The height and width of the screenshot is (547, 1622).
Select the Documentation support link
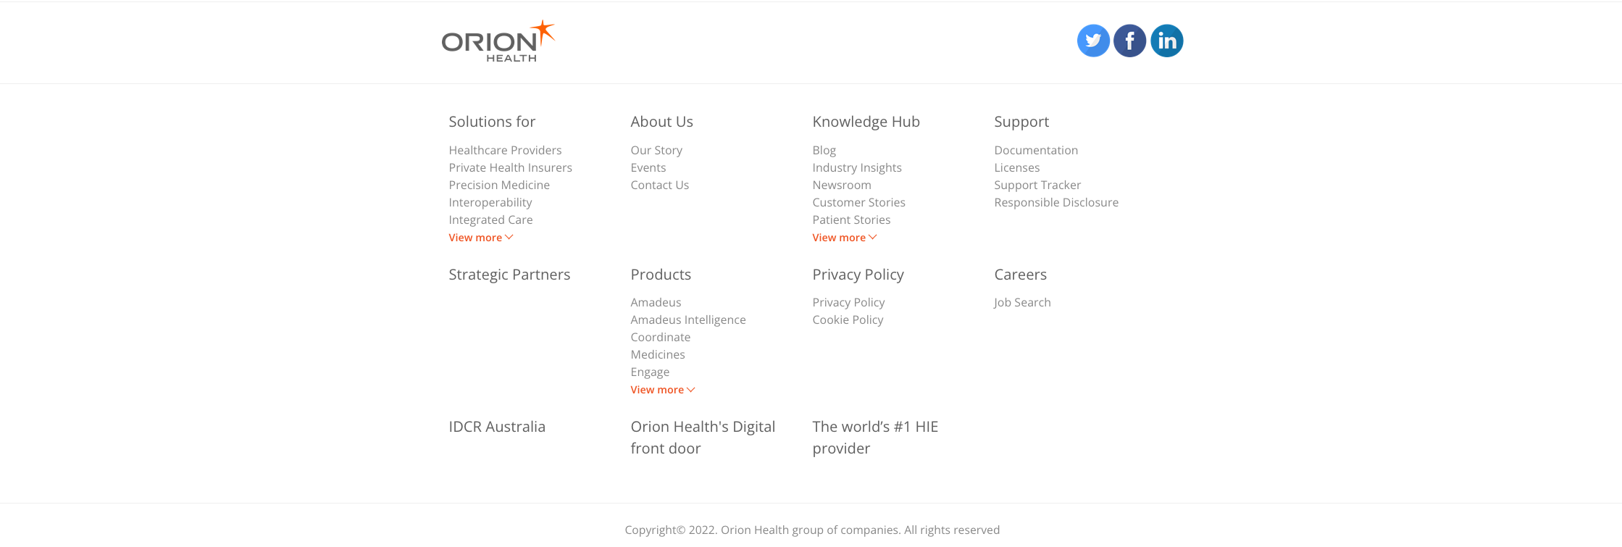tap(1035, 150)
